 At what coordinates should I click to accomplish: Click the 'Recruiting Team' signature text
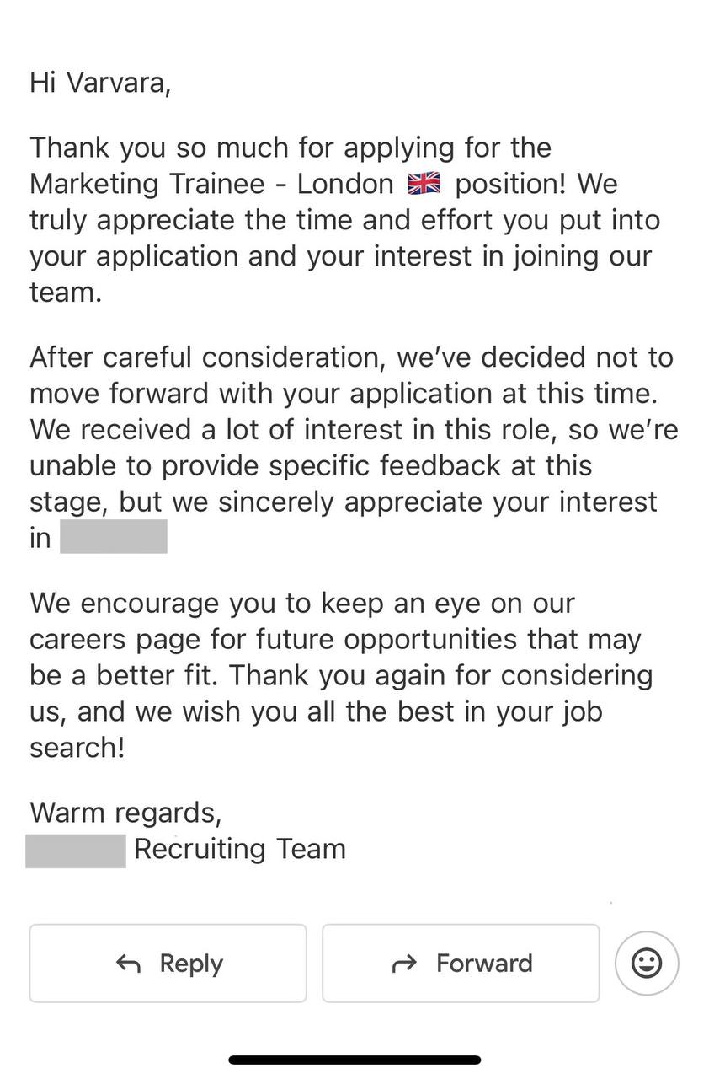240,849
